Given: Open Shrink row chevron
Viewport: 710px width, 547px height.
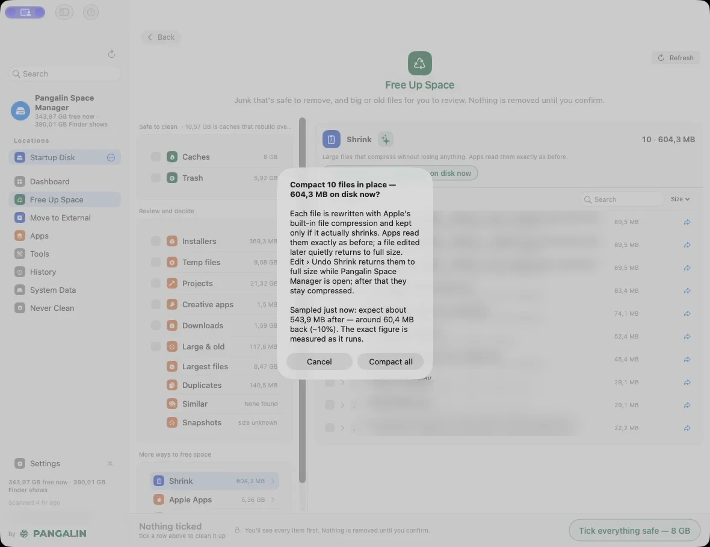Looking at the screenshot, I should click(x=273, y=481).
